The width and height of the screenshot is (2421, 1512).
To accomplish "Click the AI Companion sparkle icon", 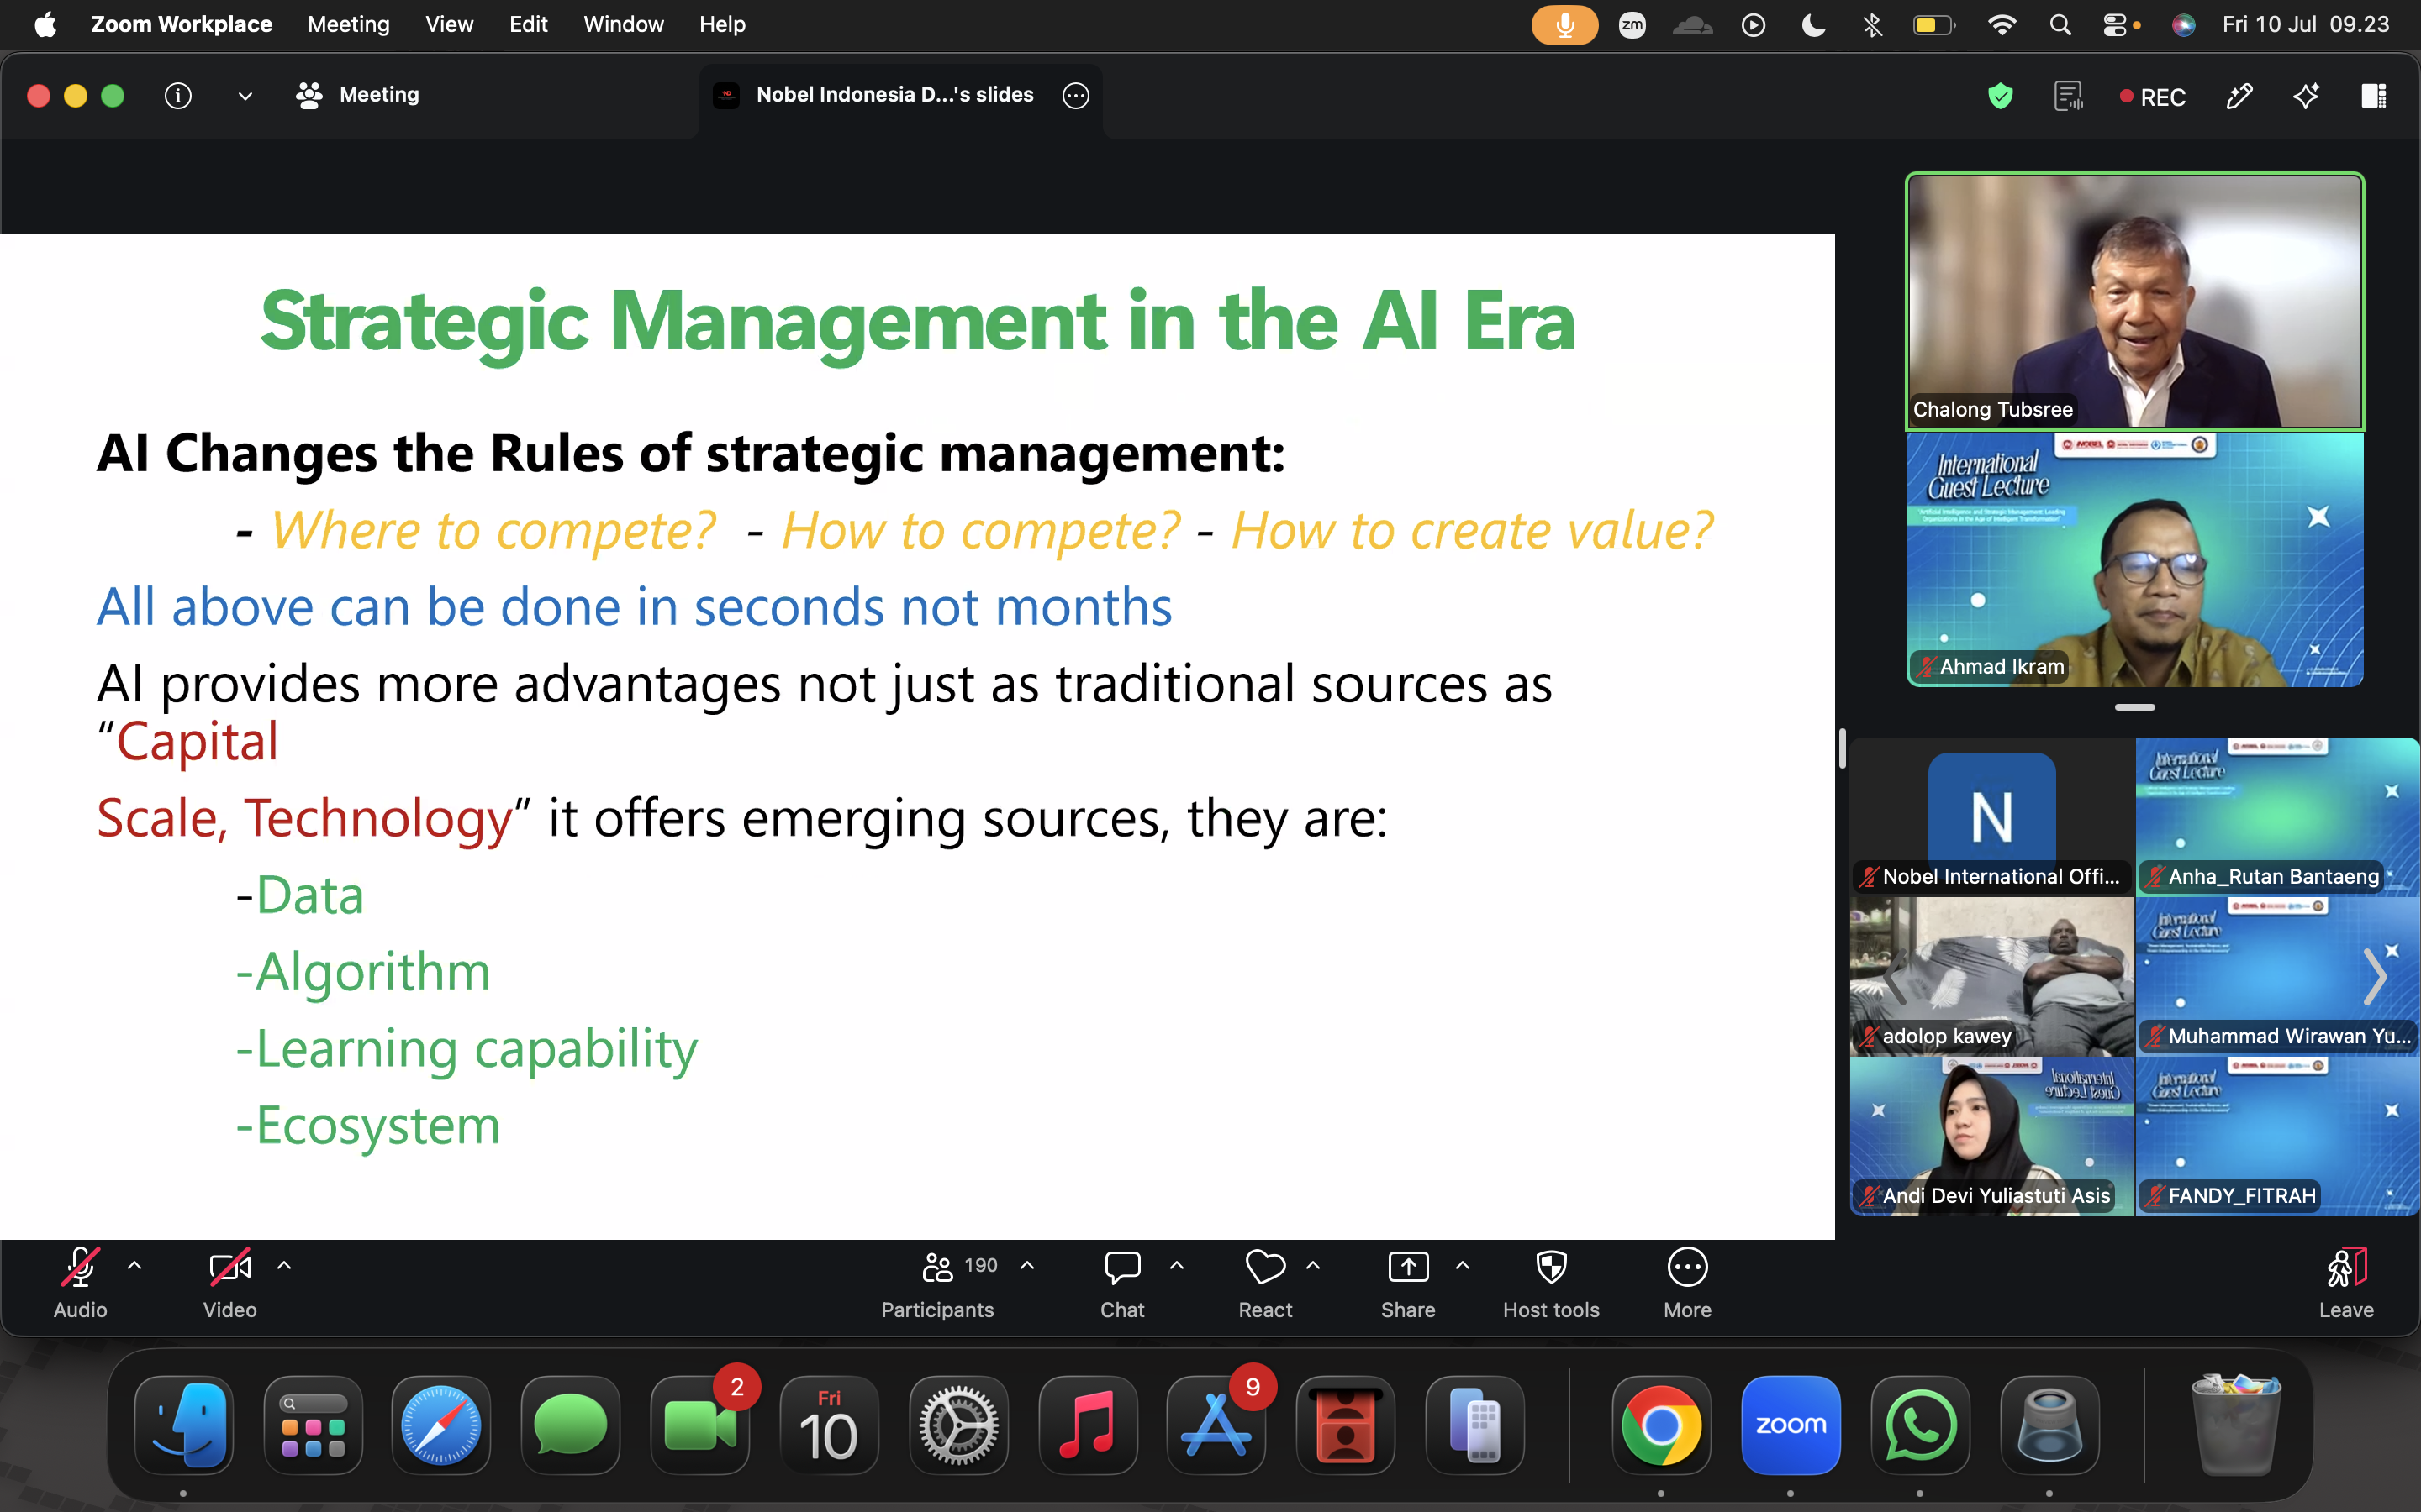I will click(2306, 96).
